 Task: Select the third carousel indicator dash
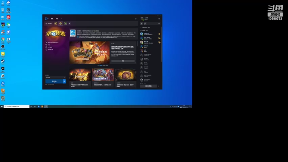(x=107, y=66)
